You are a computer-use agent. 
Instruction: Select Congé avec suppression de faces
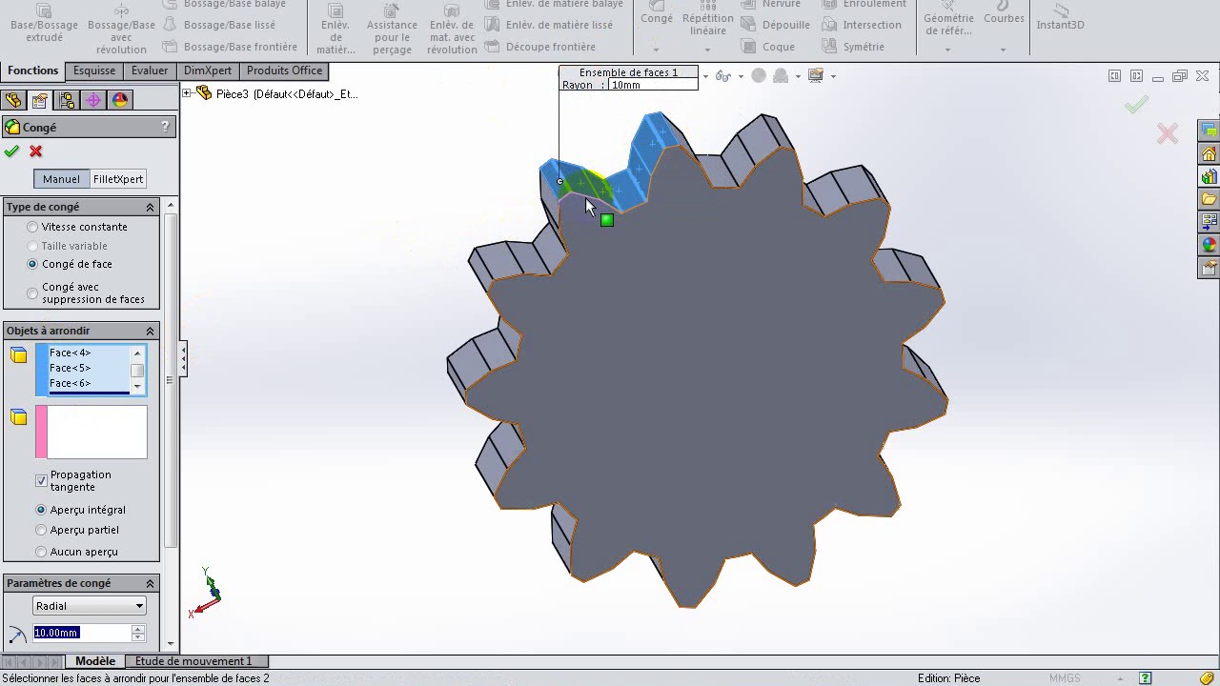(32, 293)
